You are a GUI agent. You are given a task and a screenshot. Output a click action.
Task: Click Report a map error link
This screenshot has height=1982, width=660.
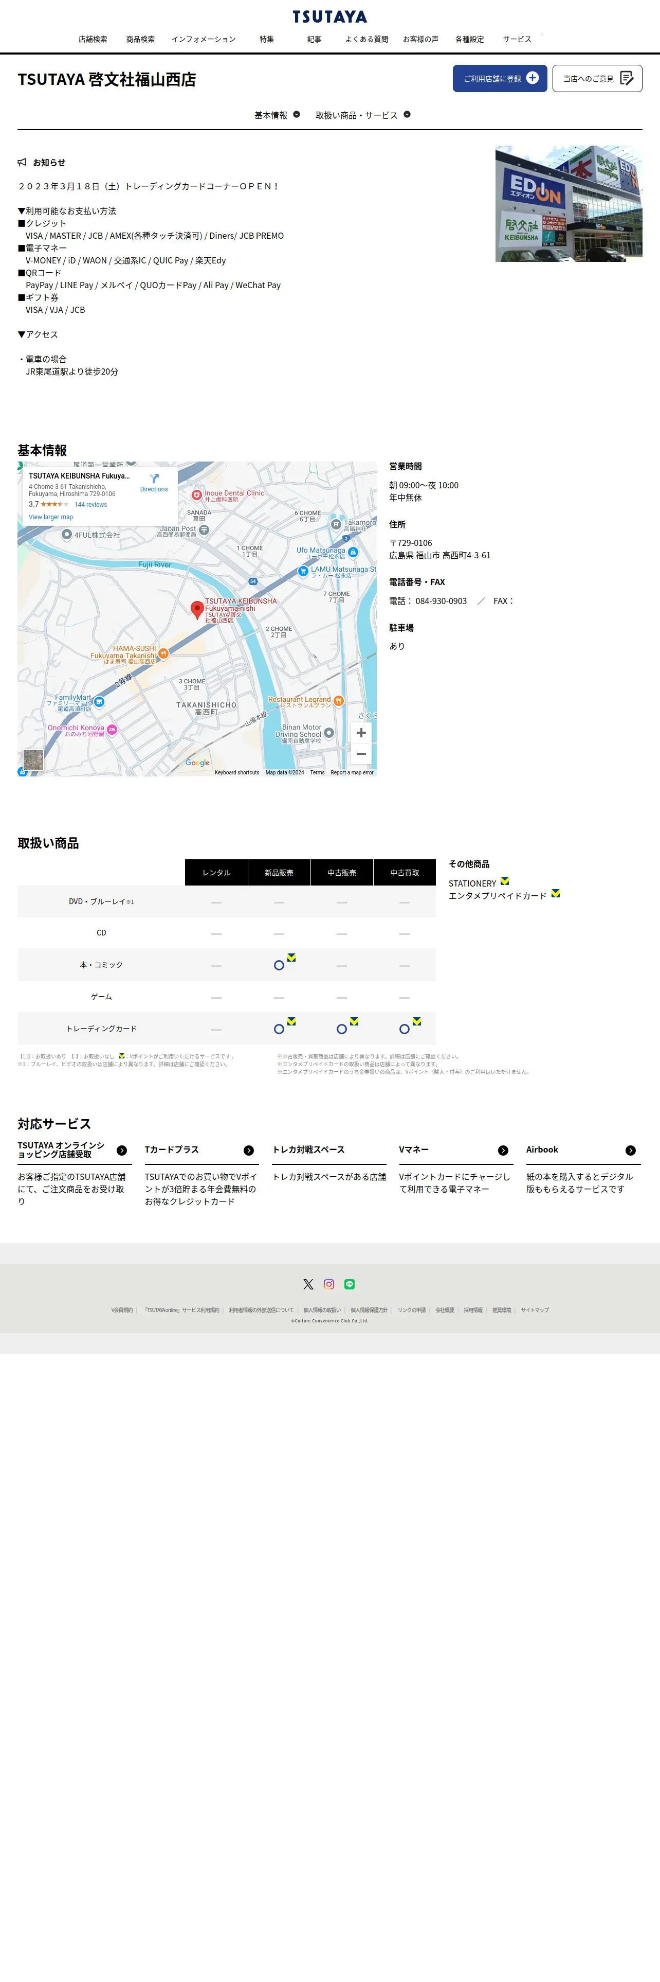coord(352,772)
